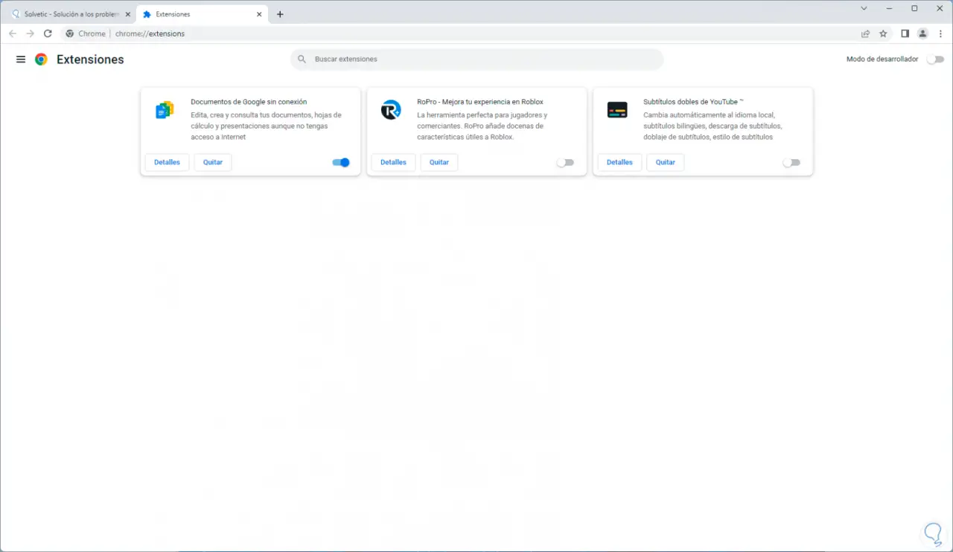Screen dimensions: 953x552
Task: Open the hamburger main menu
Action: point(21,60)
